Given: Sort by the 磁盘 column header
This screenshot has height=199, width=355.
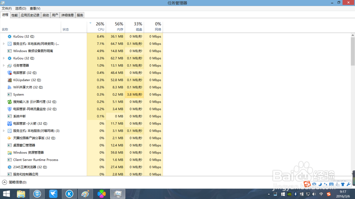Looking at the screenshot, I should pos(135,27).
